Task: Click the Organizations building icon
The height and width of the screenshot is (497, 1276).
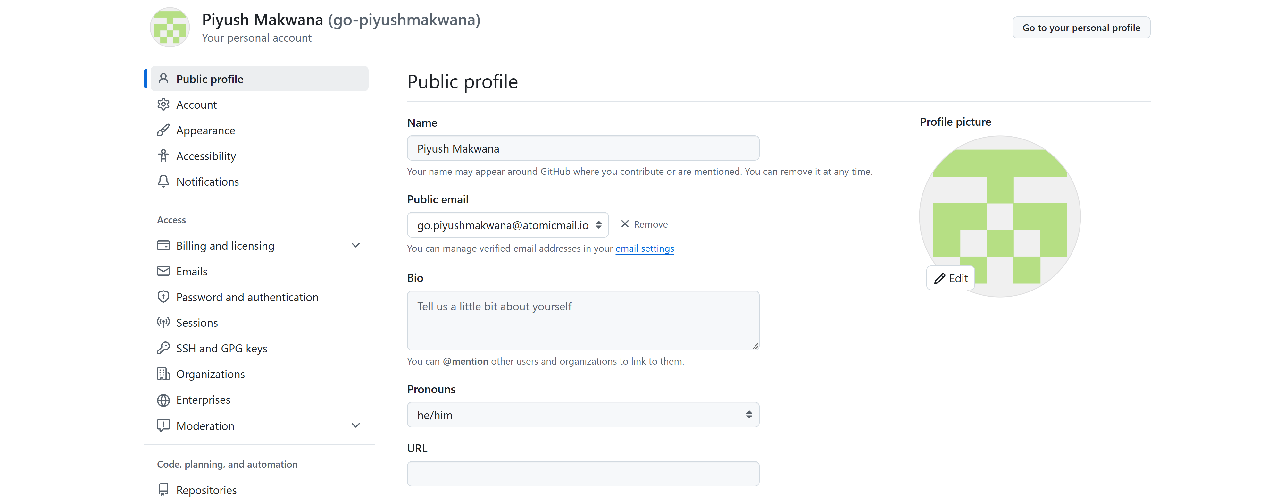Action: tap(163, 374)
